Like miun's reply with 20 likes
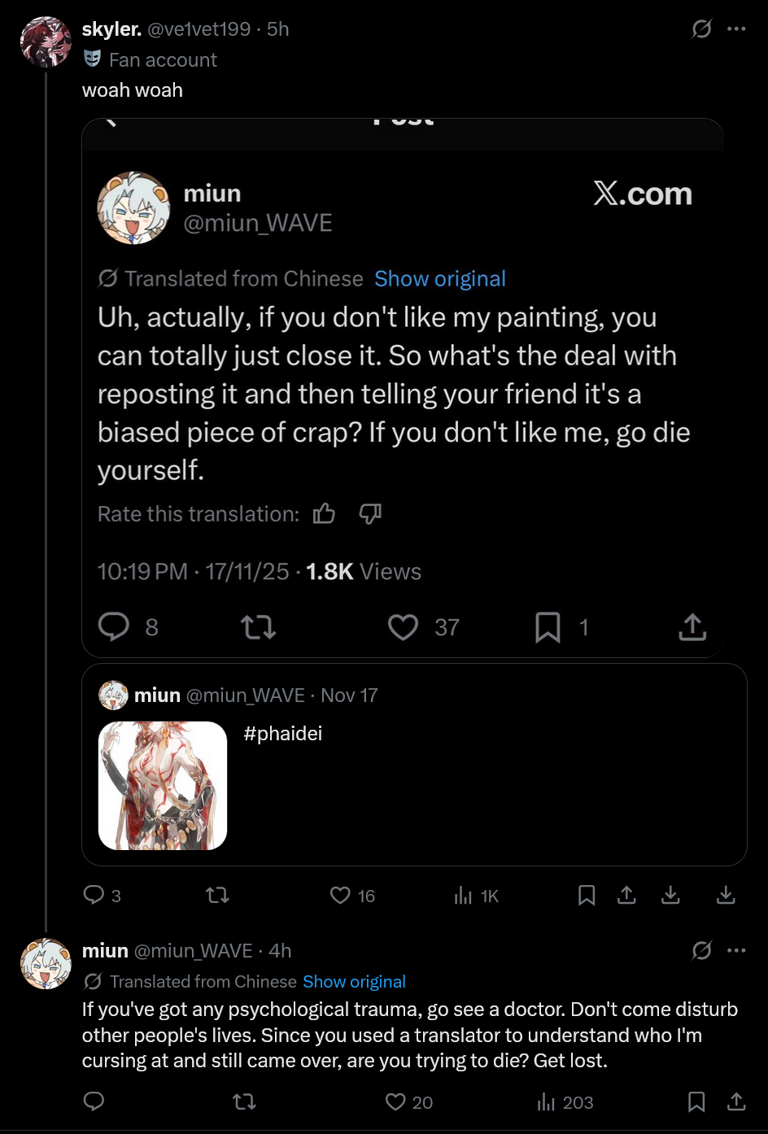768x1134 pixels. point(409,1102)
